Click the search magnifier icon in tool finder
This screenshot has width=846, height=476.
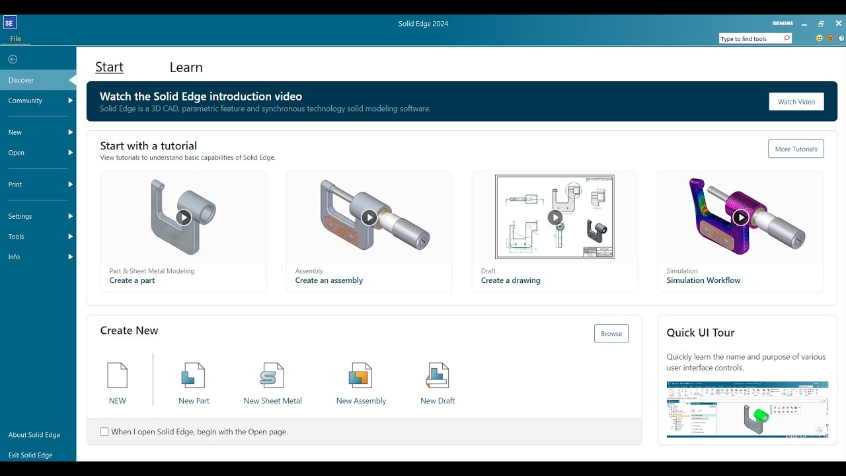pos(787,38)
